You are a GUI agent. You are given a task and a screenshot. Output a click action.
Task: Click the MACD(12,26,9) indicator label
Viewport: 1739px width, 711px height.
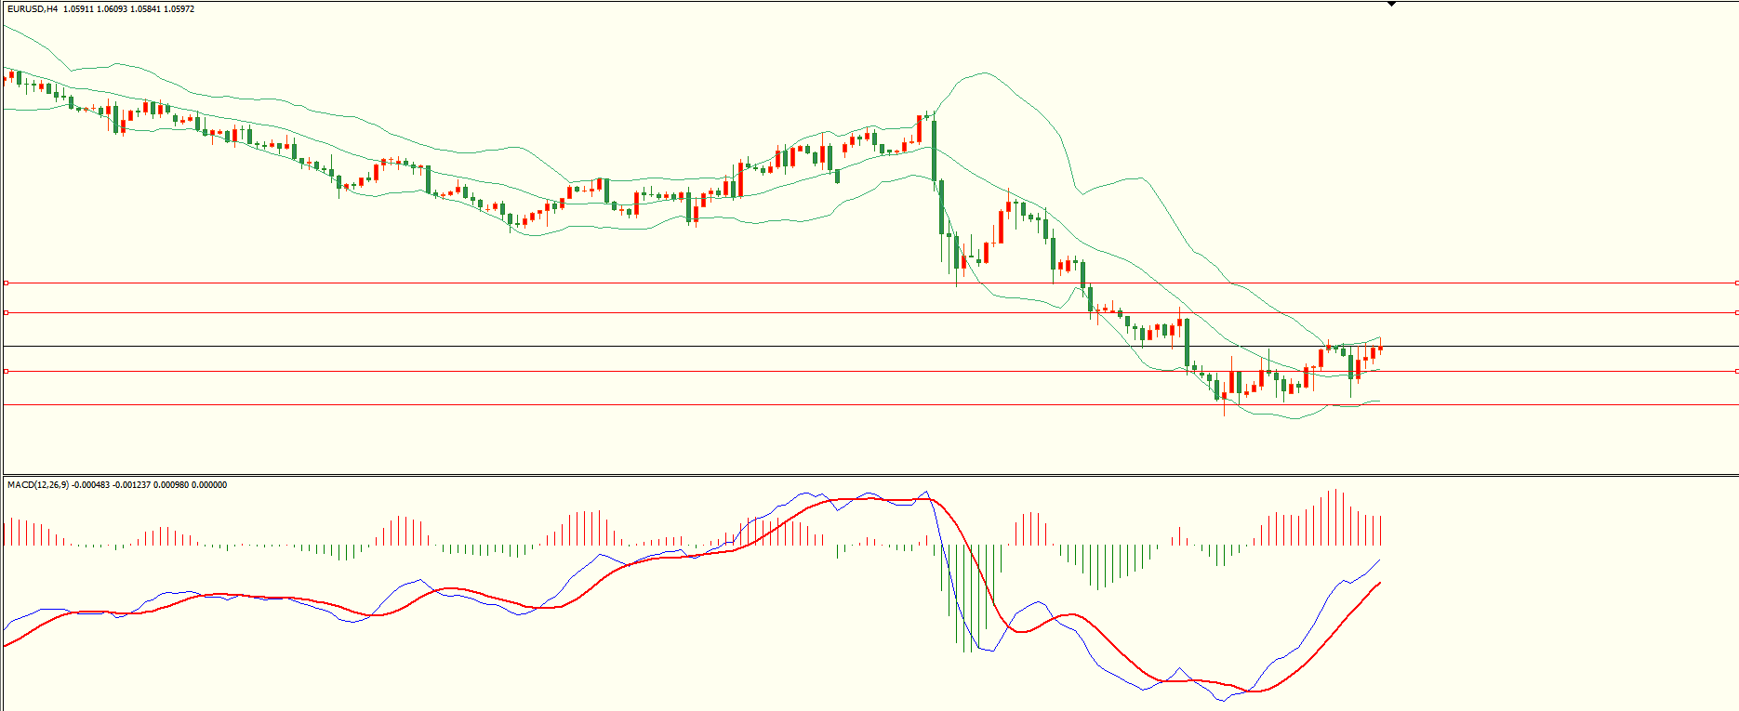click(x=37, y=485)
